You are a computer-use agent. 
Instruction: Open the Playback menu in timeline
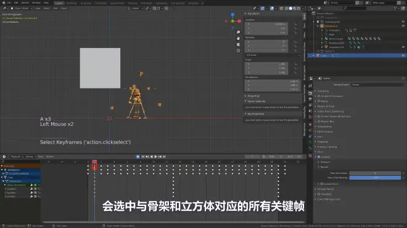(17, 157)
